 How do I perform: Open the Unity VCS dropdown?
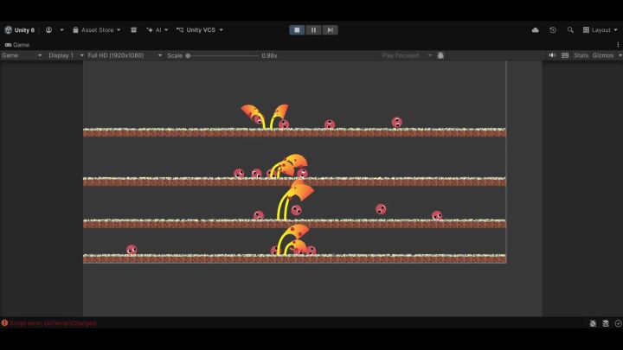[x=200, y=29]
